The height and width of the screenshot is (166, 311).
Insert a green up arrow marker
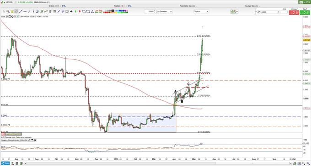point(75,11)
